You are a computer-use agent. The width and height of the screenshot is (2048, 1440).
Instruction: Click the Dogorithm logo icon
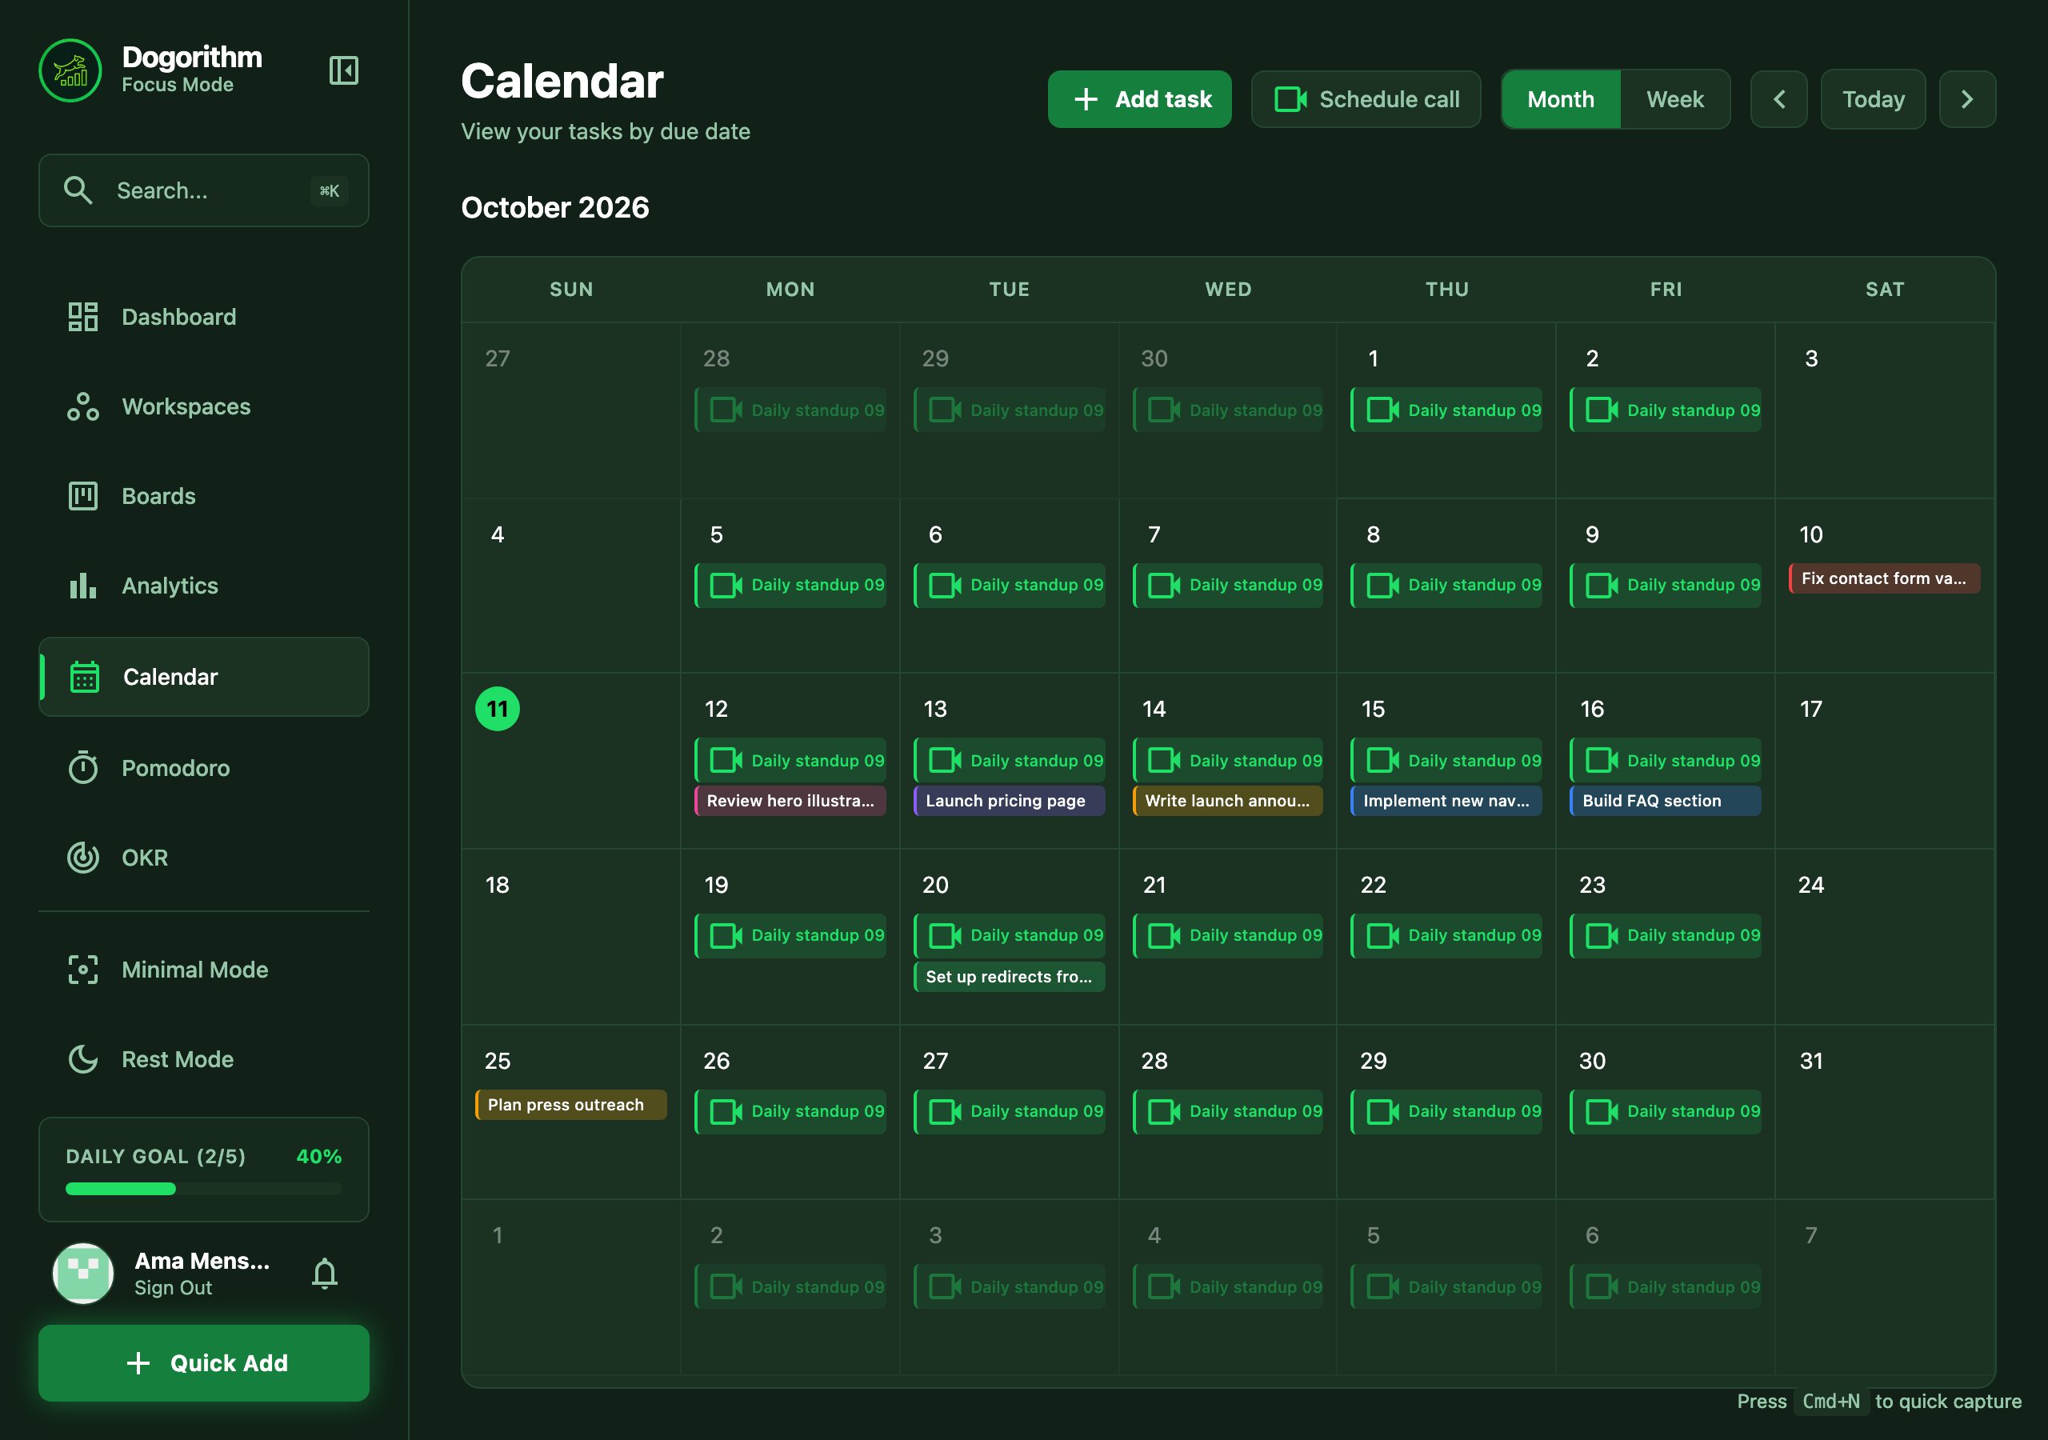70,70
